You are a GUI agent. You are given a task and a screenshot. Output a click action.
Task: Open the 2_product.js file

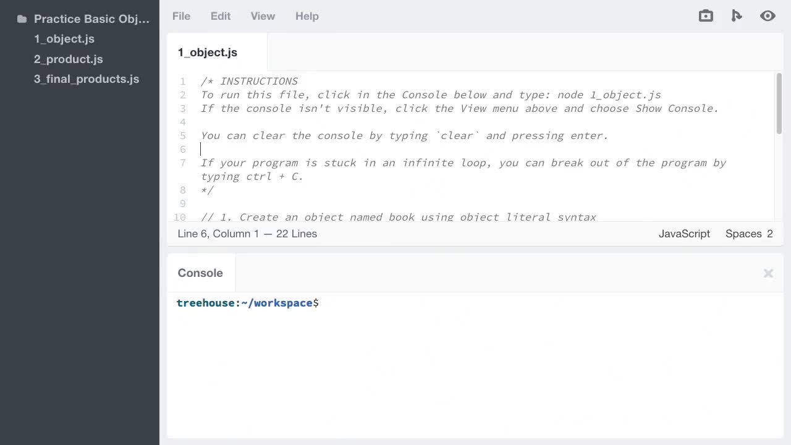pos(68,59)
